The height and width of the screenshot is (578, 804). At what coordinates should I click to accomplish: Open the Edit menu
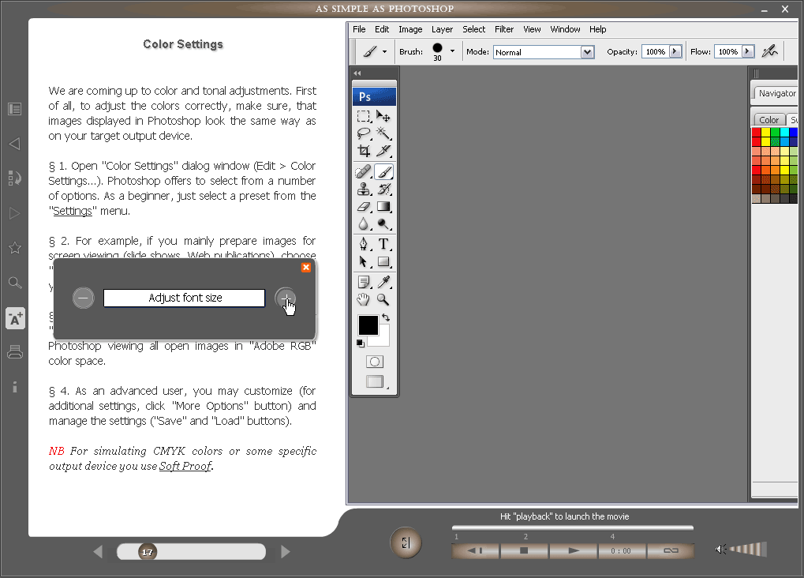point(382,29)
